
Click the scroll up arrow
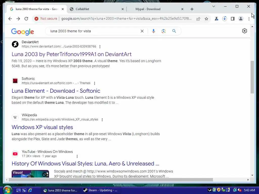[252, 26]
